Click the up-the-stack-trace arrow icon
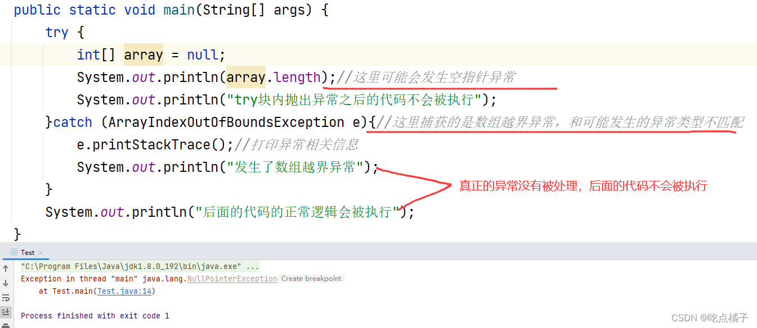The width and height of the screenshot is (757, 328). coord(6,268)
